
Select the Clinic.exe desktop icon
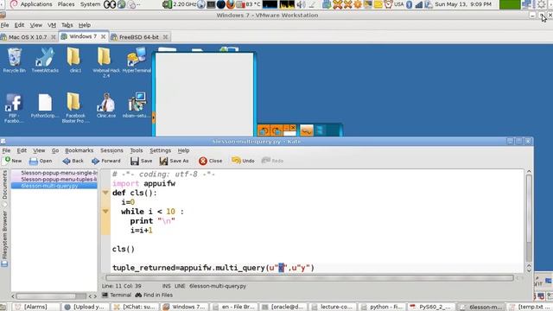click(106, 105)
